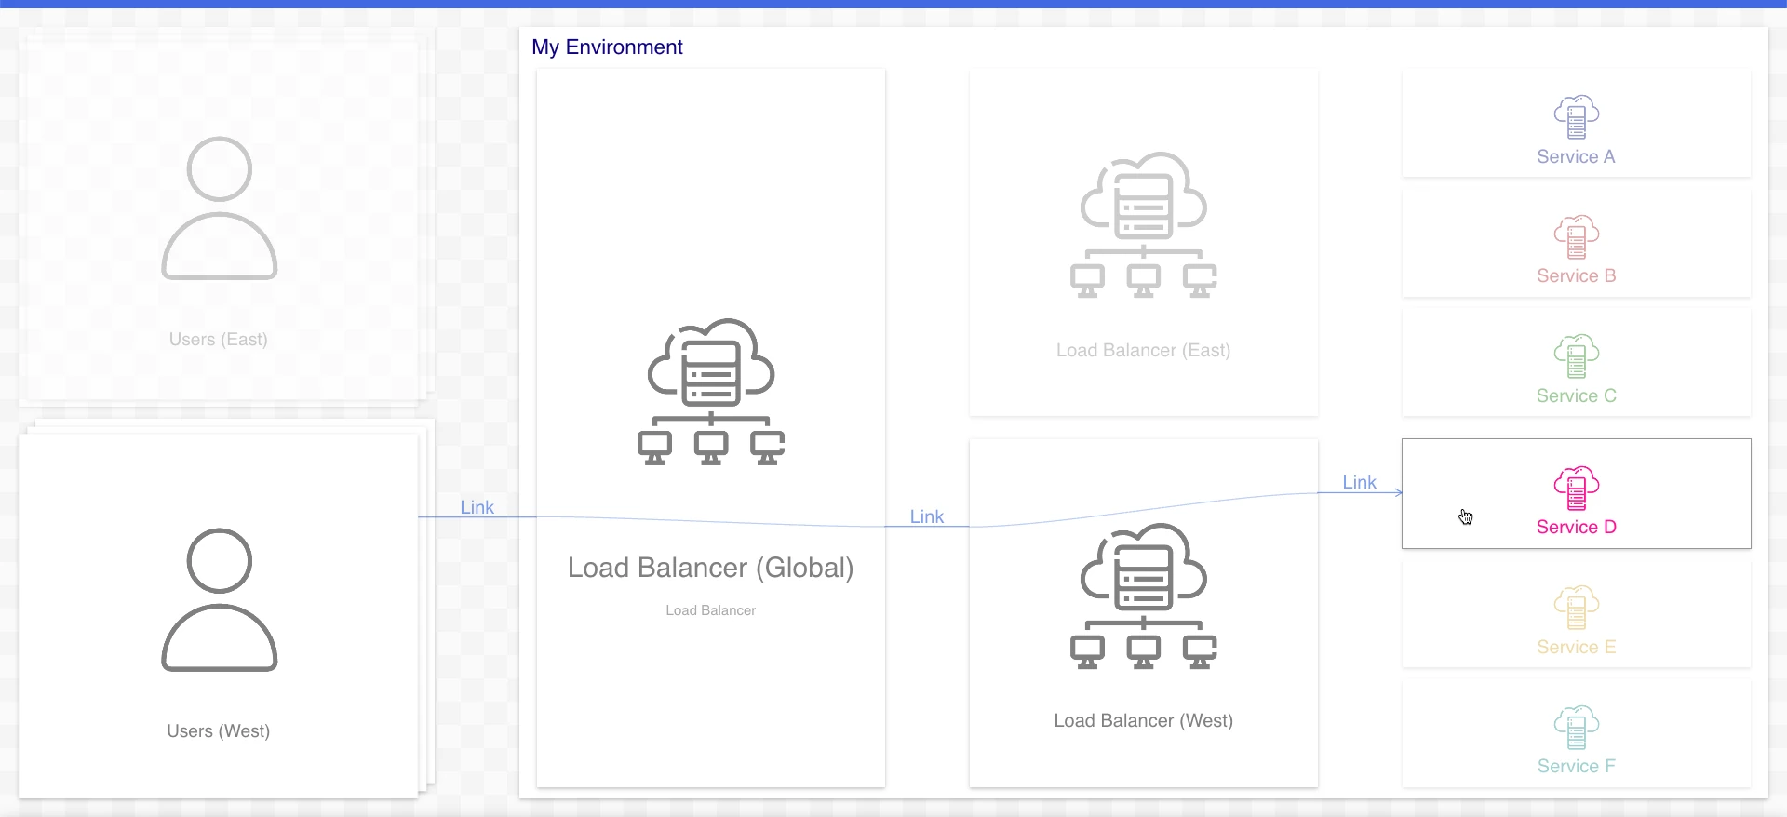This screenshot has width=1787, height=817.
Task: Select the Load Balancer (West) label text
Action: [x=1143, y=720]
